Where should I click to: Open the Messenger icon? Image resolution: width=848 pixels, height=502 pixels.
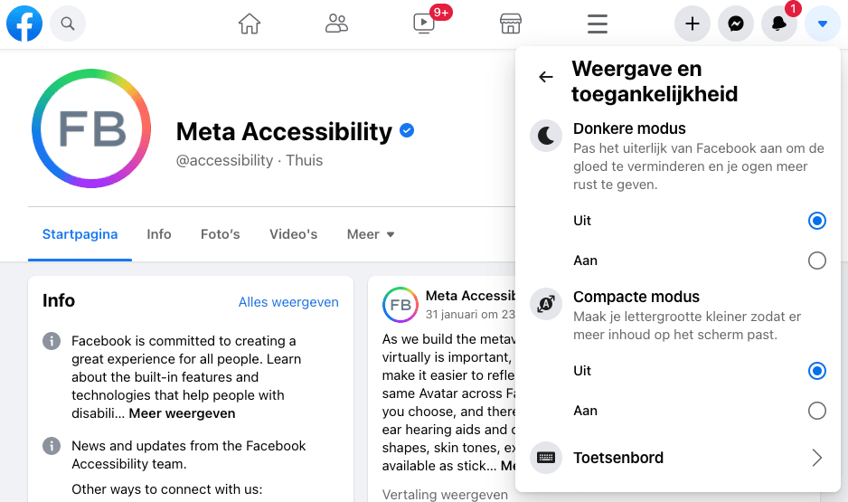point(736,24)
